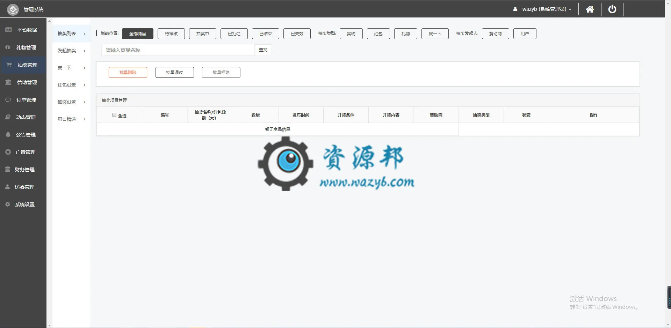
Task: Filter lottery type 红包
Action: tap(378, 33)
